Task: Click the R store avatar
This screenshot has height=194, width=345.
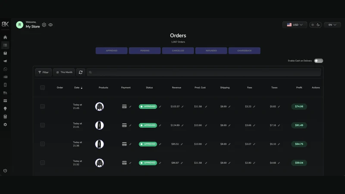Action: (19, 25)
